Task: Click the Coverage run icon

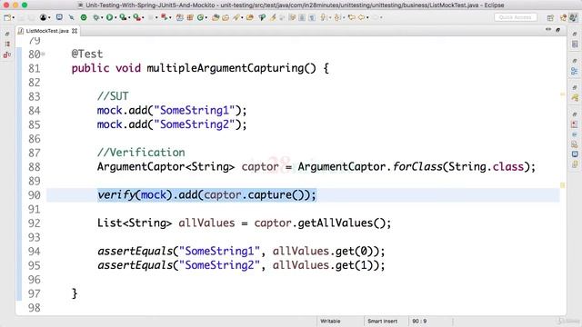Action: click(123, 17)
